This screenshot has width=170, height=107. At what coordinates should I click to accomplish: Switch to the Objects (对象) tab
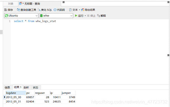point(11,4)
